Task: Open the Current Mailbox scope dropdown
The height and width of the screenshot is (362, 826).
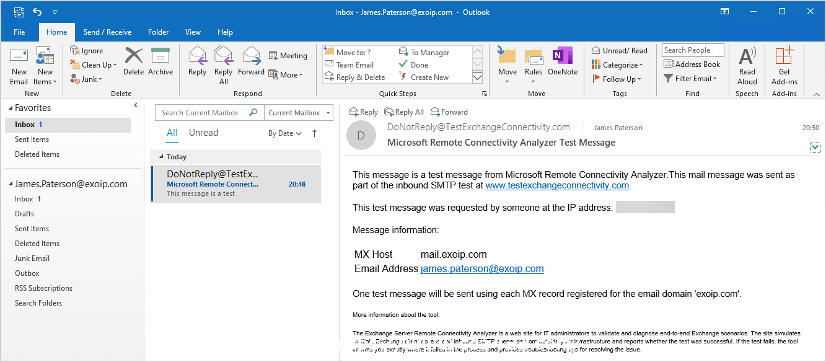Action: [x=299, y=113]
